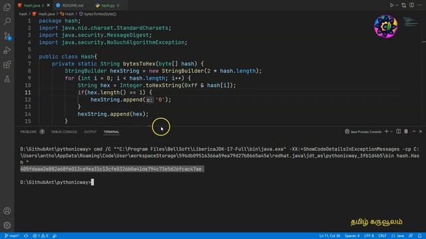The height and width of the screenshot is (239, 426).
Task: Split the editor to the right
Action: pyautogui.click(x=411, y=5)
